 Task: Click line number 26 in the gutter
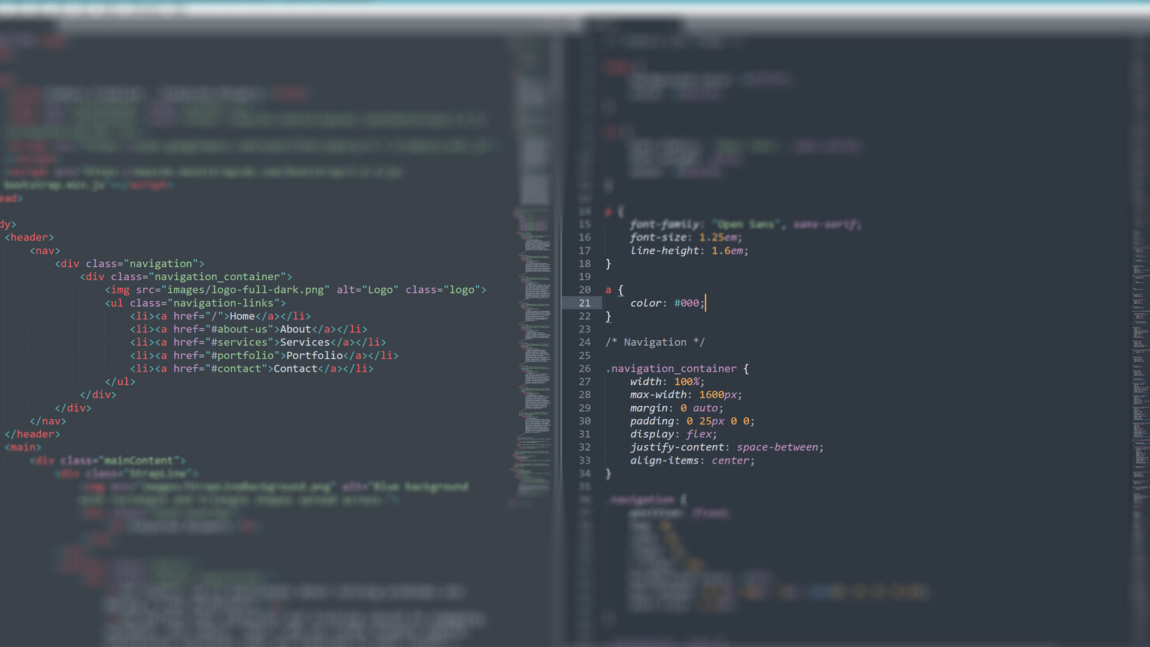(x=584, y=368)
